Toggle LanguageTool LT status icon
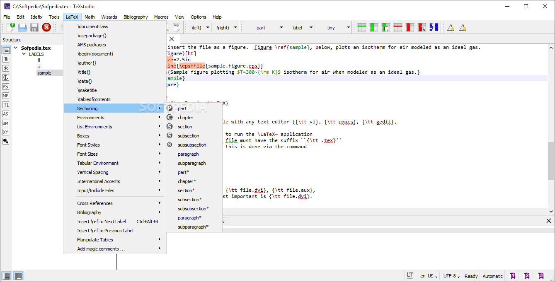 click(x=410, y=275)
